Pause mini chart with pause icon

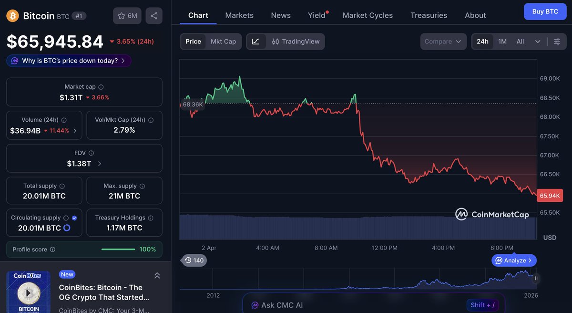536,278
